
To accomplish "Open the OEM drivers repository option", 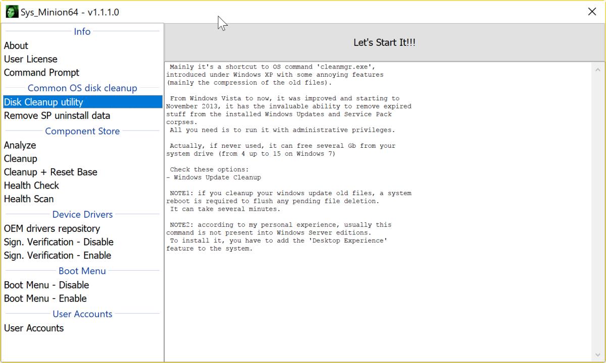I will [52, 228].
